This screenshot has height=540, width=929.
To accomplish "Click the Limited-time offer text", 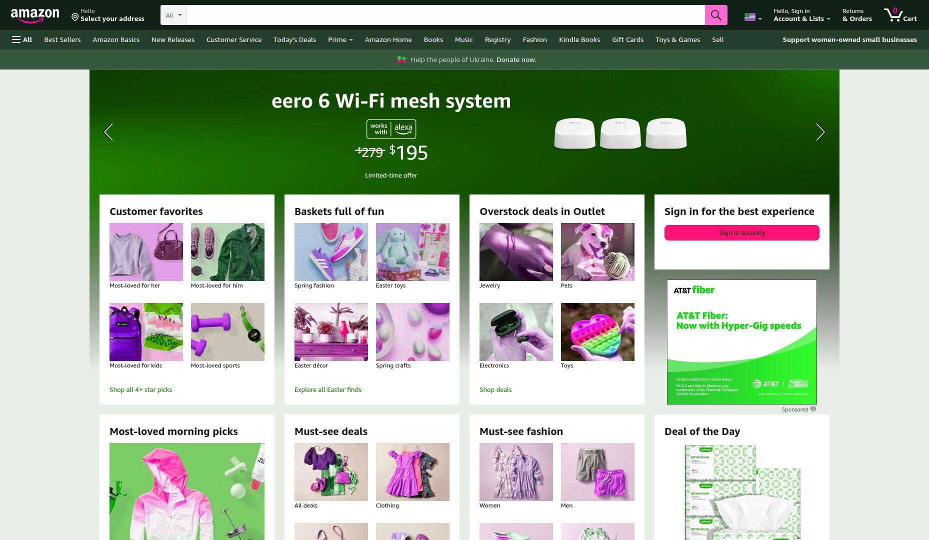I will pyautogui.click(x=391, y=175).
